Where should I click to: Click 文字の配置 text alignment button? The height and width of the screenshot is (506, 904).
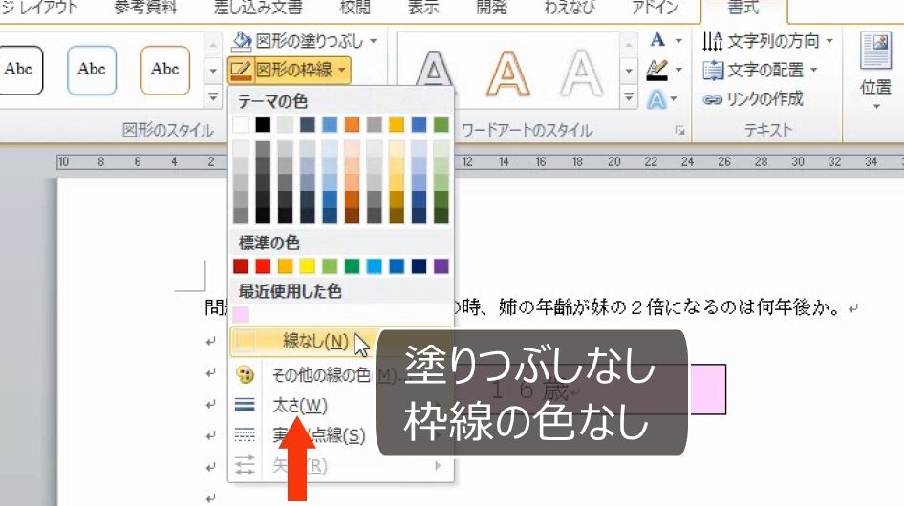(760, 71)
